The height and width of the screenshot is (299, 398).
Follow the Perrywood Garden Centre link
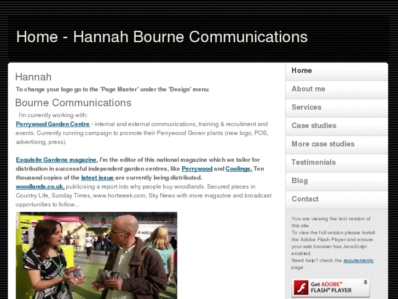click(53, 124)
